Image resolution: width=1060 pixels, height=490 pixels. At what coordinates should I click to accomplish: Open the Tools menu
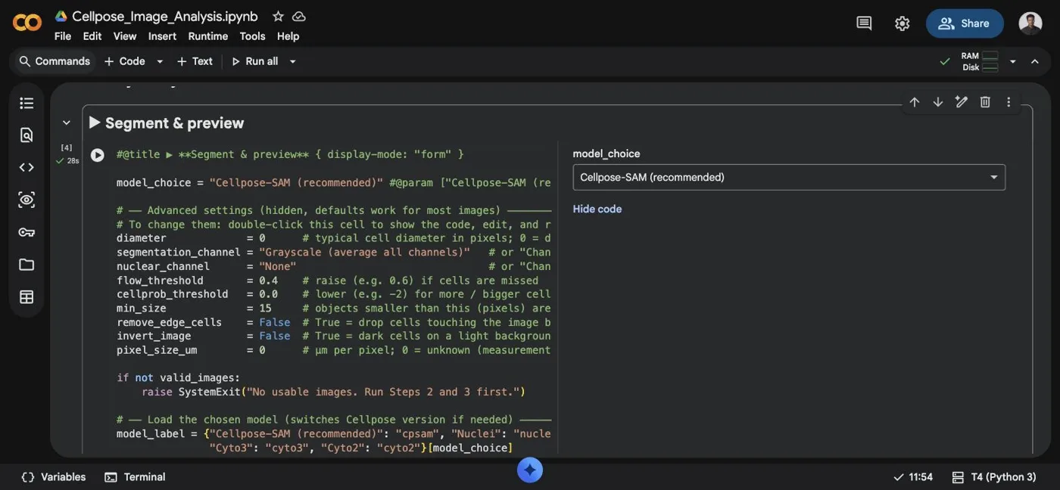[x=252, y=36]
